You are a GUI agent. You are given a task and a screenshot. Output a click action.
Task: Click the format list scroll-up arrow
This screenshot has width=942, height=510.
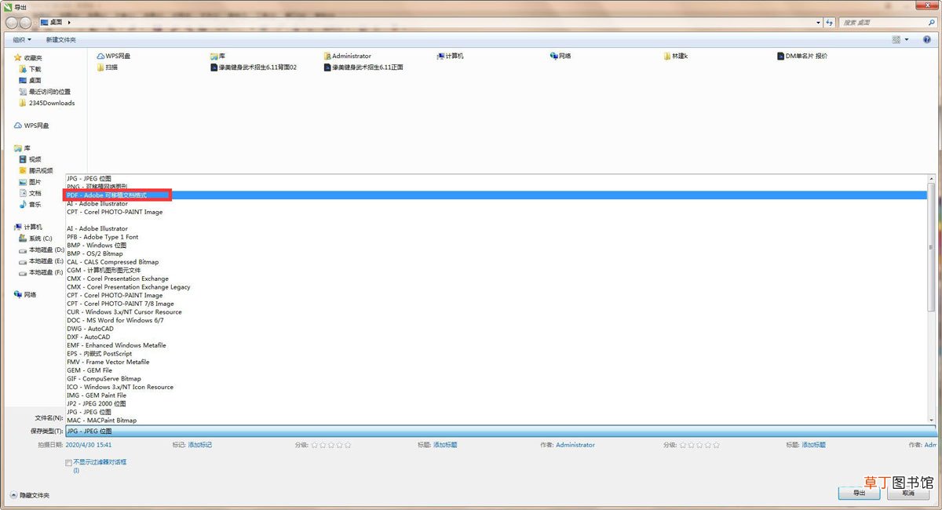pyautogui.click(x=931, y=178)
